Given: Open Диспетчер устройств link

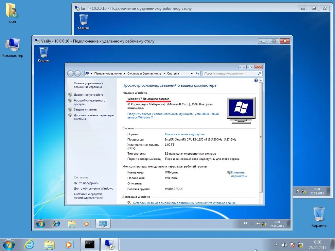Looking at the screenshot, I should [x=88, y=94].
